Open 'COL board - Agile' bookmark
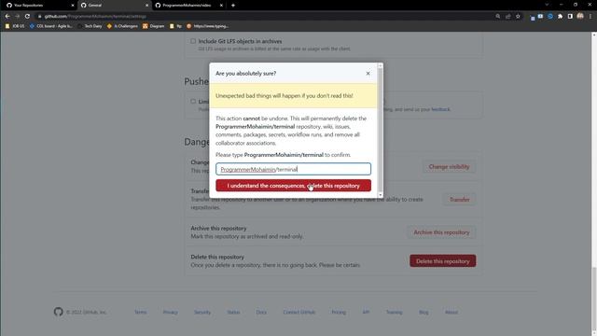The width and height of the screenshot is (597, 336). pyautogui.click(x=50, y=26)
